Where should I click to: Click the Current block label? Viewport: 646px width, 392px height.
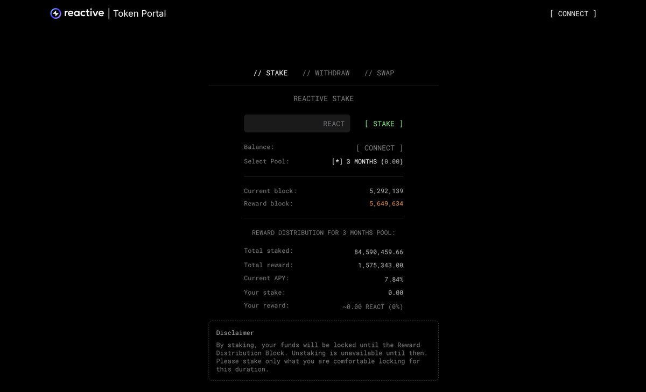tap(270, 191)
